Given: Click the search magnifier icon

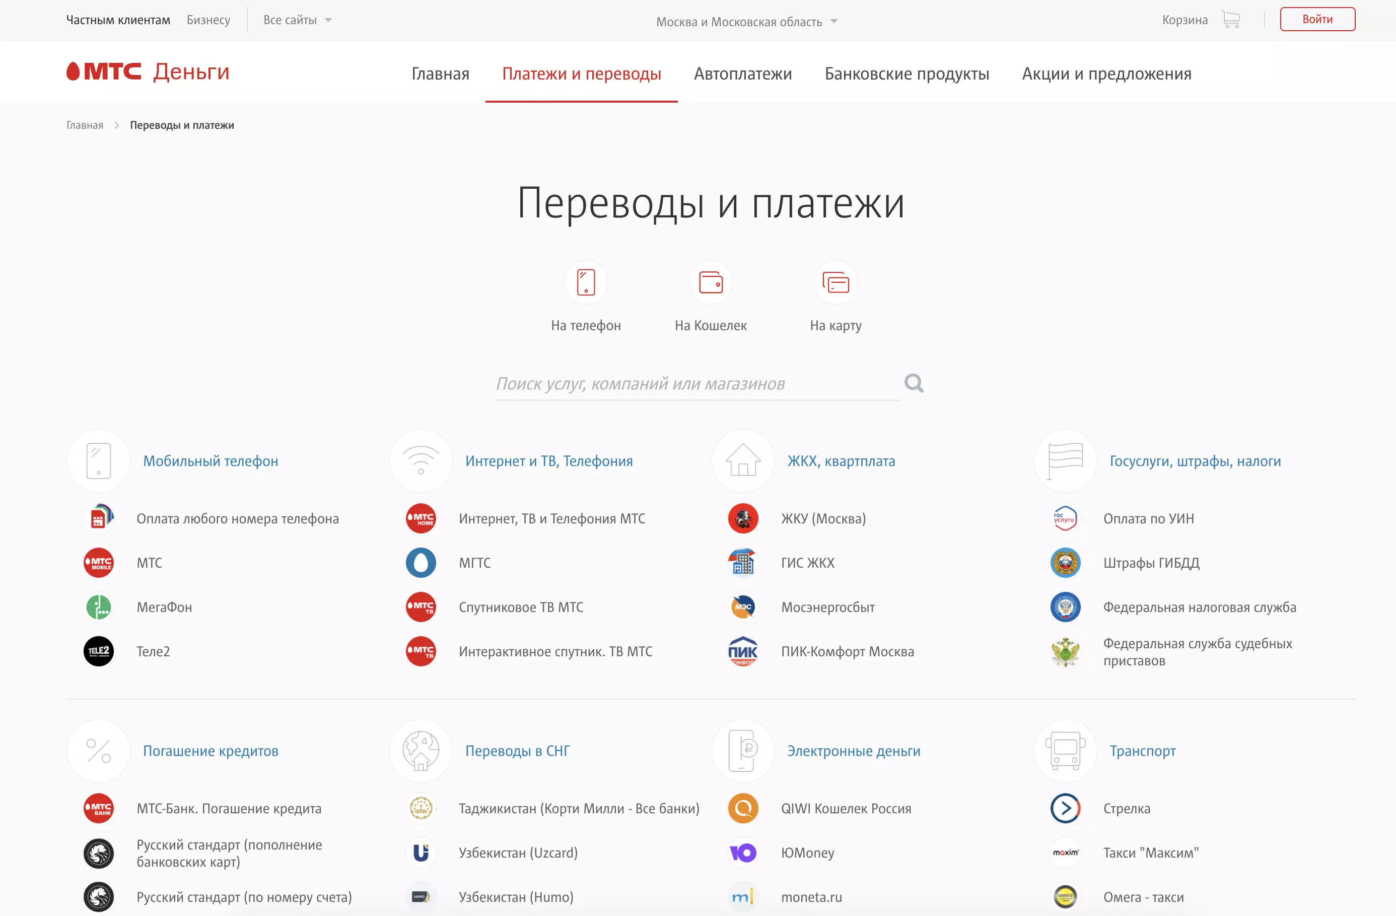Looking at the screenshot, I should point(914,384).
